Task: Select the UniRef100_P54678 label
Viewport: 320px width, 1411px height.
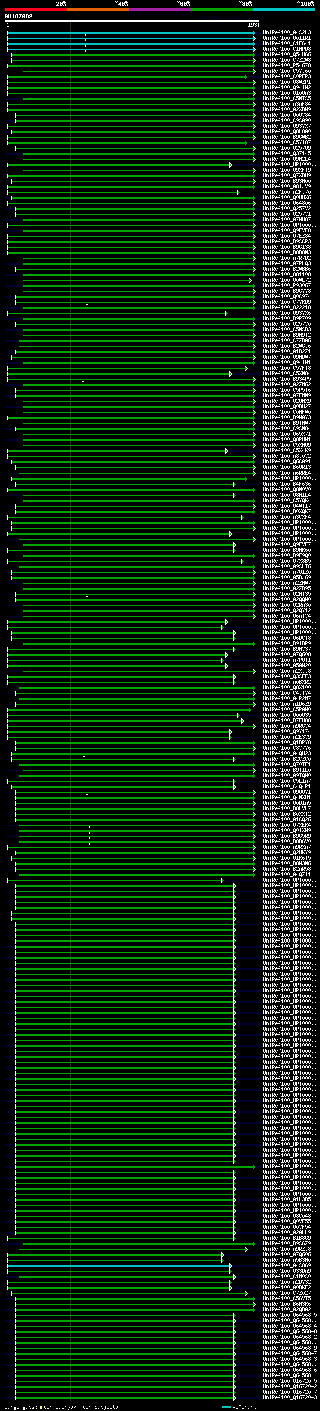Action: point(287,65)
